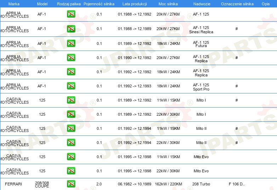Click the fuel icon in the first AF-1 125 row, 01.1988–12.1992

click(71, 14)
